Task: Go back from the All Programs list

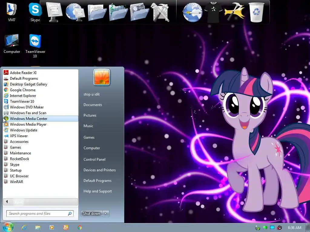Action: click(x=41, y=202)
